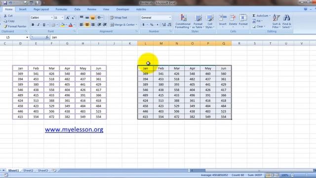
Task: Switch to the Formulas tab
Action: 61,9
